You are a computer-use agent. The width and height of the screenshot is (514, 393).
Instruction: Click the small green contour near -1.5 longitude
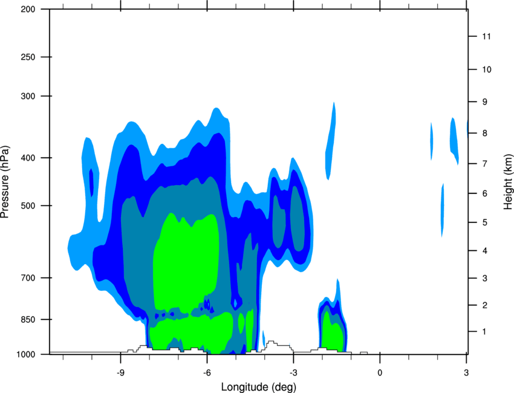pyautogui.click(x=333, y=333)
